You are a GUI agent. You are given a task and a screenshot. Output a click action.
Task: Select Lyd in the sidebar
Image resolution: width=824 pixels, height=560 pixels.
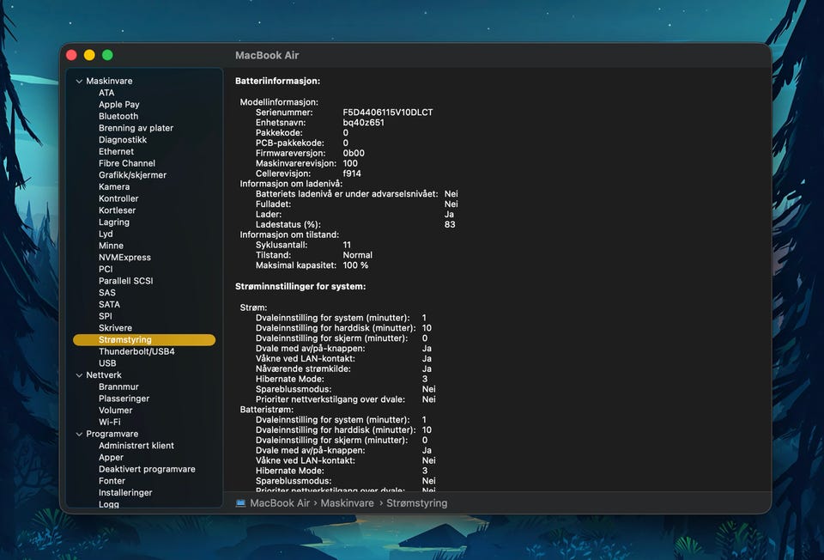point(106,234)
